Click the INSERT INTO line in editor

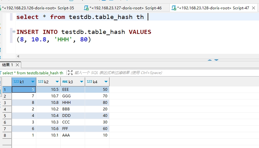tap(84, 32)
